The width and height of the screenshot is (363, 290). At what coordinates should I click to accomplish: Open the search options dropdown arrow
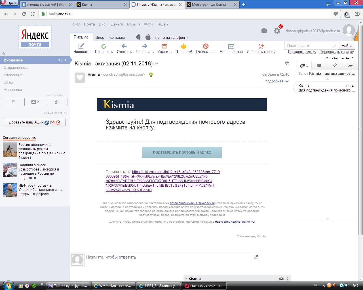click(x=334, y=46)
